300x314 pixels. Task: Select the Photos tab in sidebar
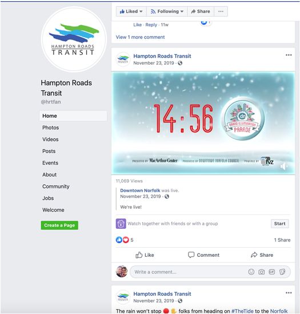tap(51, 128)
